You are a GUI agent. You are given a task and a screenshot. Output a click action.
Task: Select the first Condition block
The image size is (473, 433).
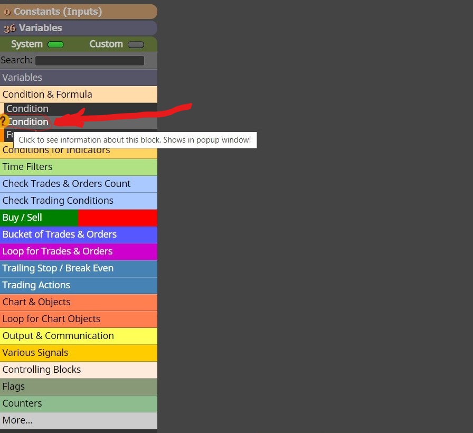(x=81, y=109)
